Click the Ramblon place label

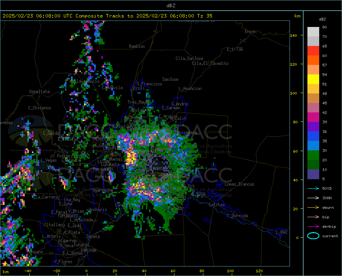point(137,46)
